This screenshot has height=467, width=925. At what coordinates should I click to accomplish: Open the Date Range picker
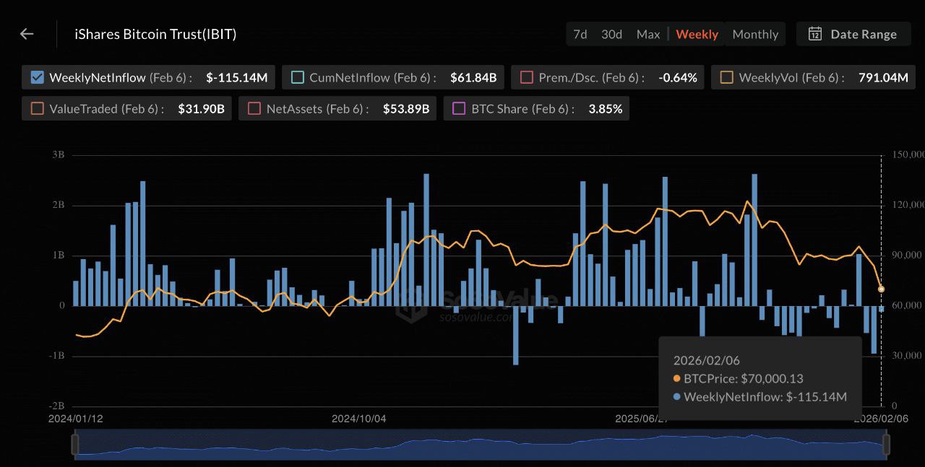tap(853, 34)
